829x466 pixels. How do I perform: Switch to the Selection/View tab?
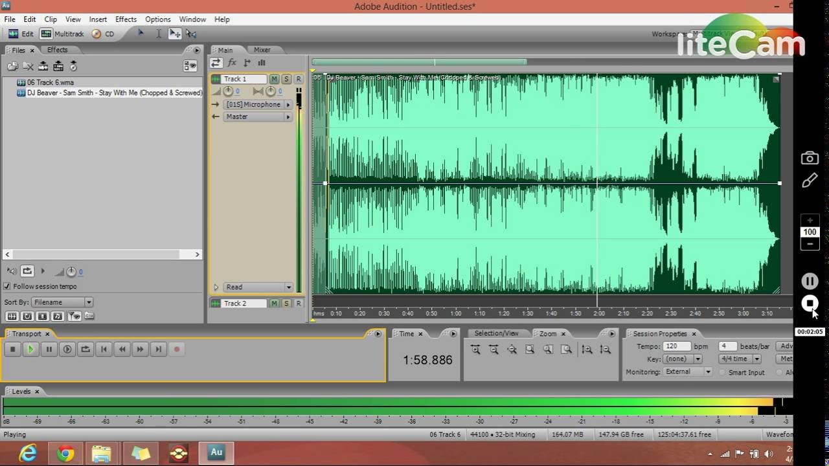[x=496, y=333]
